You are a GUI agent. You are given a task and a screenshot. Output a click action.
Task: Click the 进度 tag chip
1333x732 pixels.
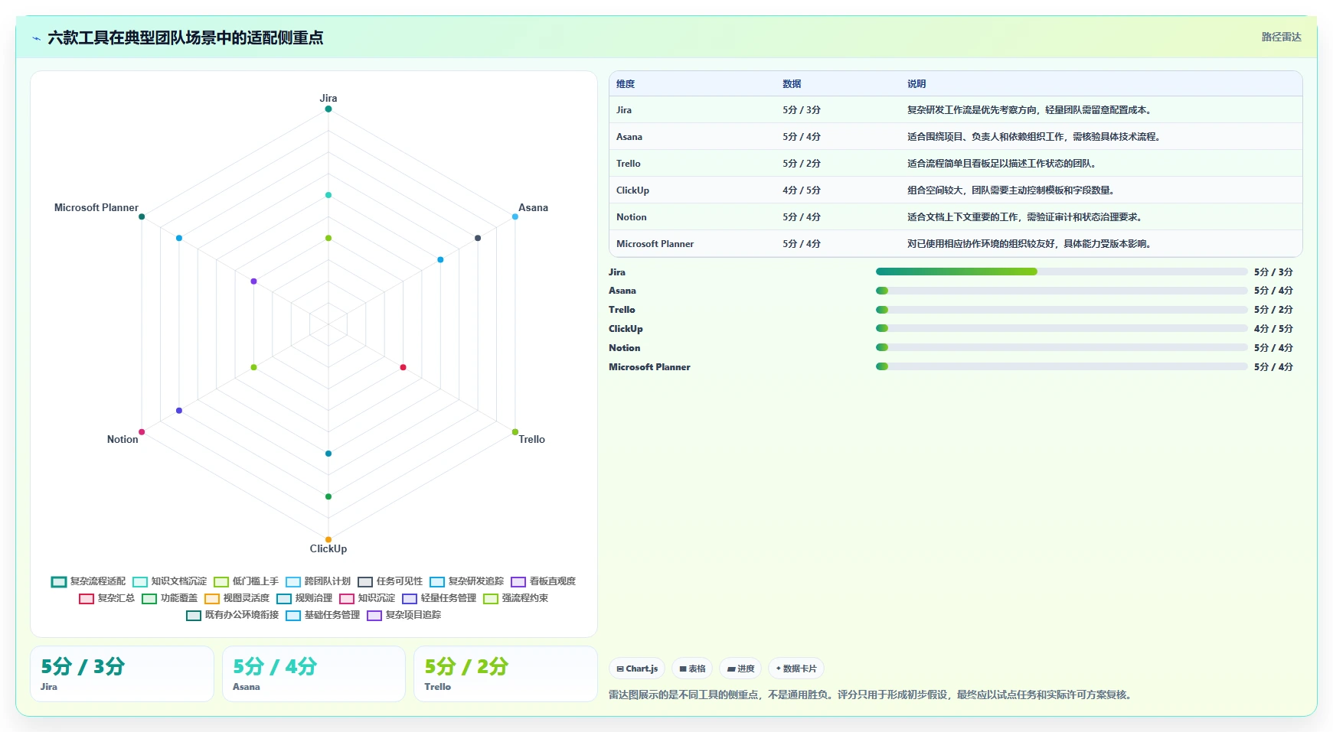[x=740, y=669]
